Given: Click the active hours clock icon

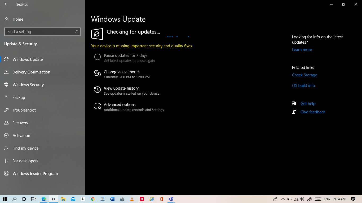Looking at the screenshot, I should (98, 73).
